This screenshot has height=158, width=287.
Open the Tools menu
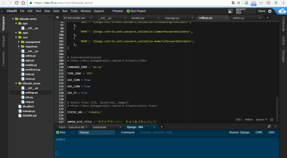point(74,11)
